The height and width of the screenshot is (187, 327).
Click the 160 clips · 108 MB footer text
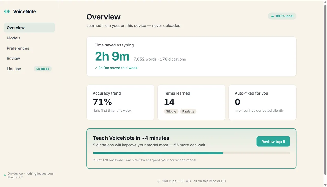pyautogui.click(x=194, y=181)
